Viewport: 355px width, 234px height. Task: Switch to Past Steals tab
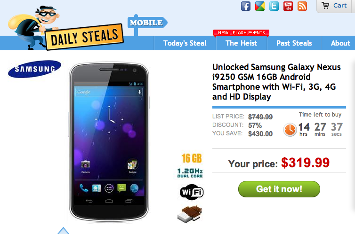click(294, 43)
